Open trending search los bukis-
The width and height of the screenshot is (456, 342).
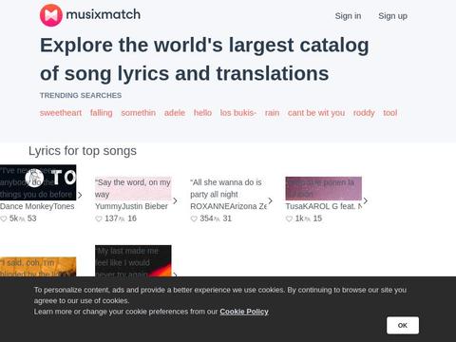click(x=238, y=113)
